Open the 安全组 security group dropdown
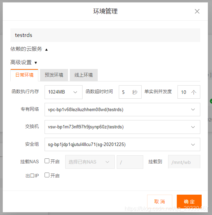 click(x=122, y=144)
